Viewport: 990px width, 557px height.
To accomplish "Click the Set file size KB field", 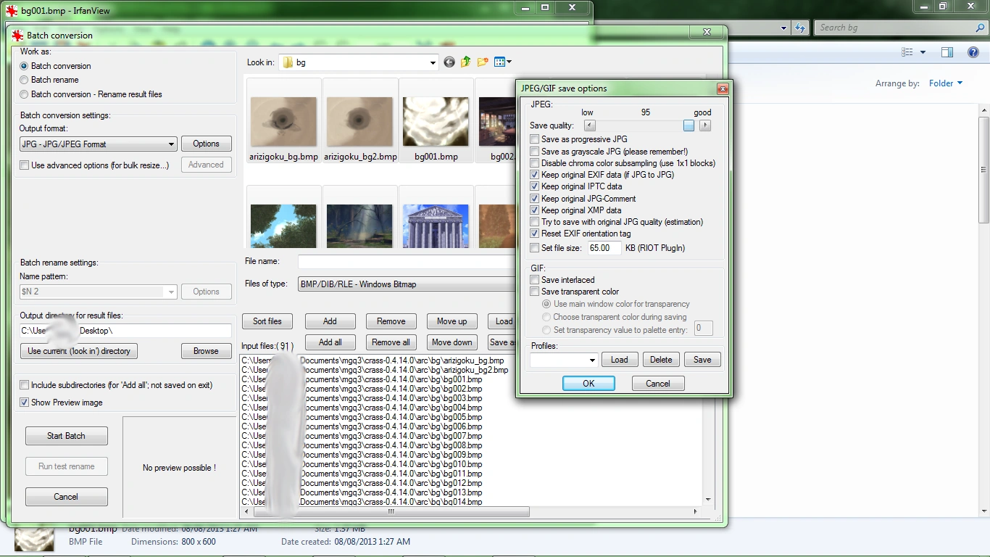I will tap(604, 248).
